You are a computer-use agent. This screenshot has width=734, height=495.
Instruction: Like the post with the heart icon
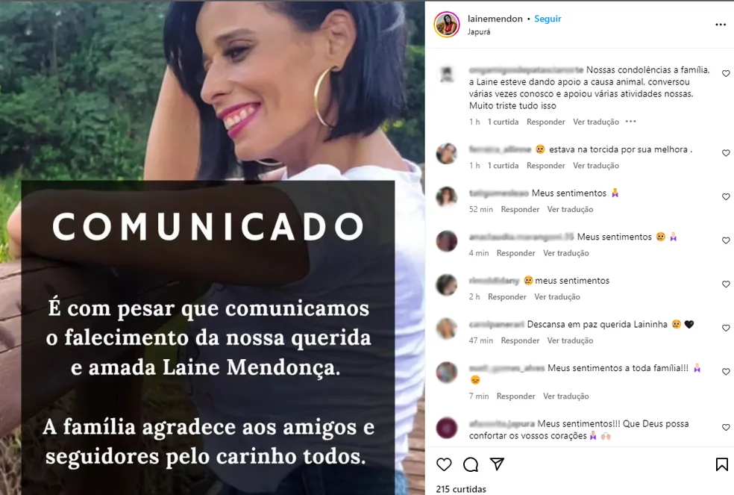coord(444,464)
